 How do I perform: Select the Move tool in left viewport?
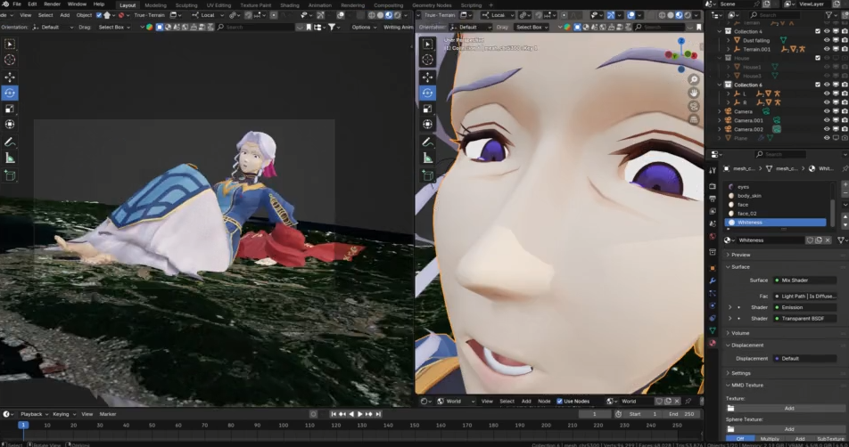pyautogui.click(x=10, y=77)
